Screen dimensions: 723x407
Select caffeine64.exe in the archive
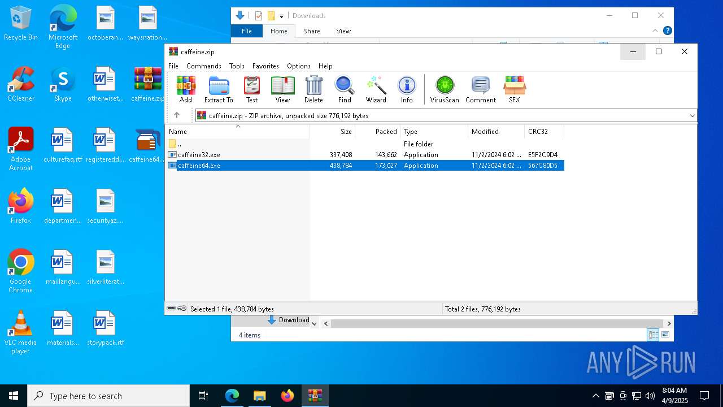click(x=365, y=165)
